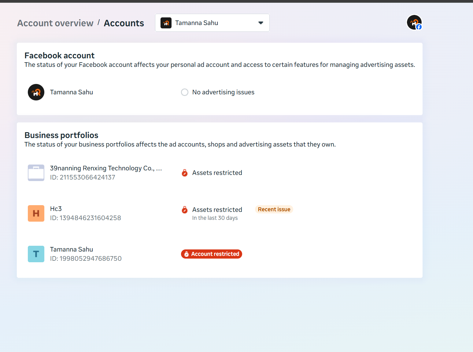Viewport: 473px width, 352px height.
Task: Open the Tamanna Sahu account selector dropdown
Action: pos(212,23)
